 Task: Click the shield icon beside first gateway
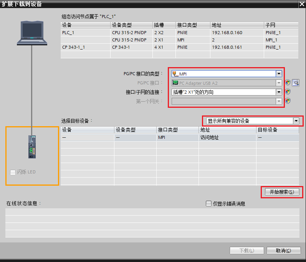pos(288,101)
